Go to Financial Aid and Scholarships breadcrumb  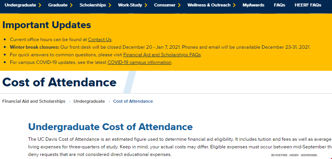click(34, 101)
